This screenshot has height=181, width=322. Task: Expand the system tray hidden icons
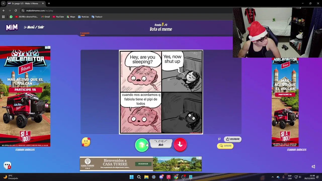tap(272, 177)
